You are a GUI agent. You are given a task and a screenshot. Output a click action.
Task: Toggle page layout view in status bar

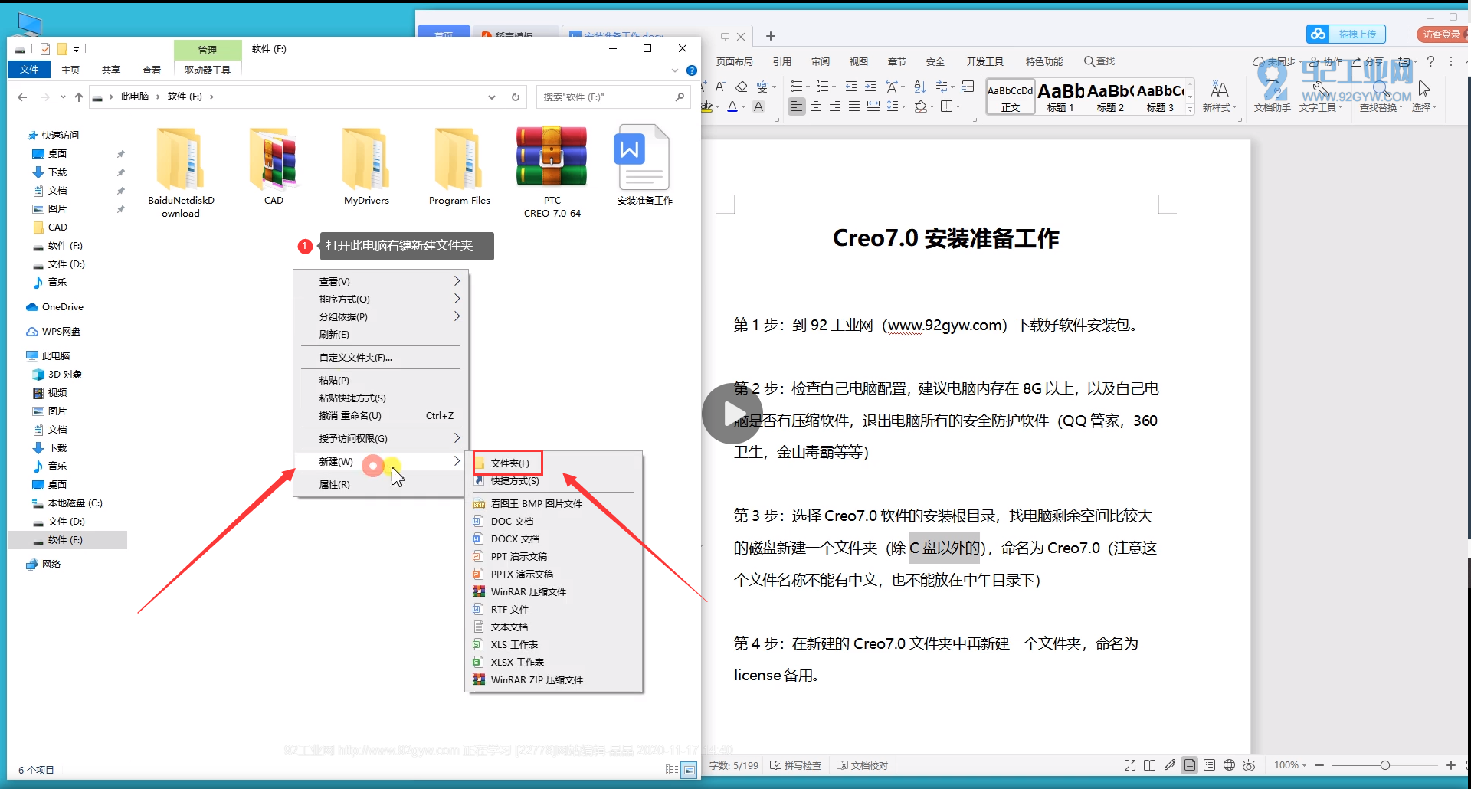click(1190, 765)
